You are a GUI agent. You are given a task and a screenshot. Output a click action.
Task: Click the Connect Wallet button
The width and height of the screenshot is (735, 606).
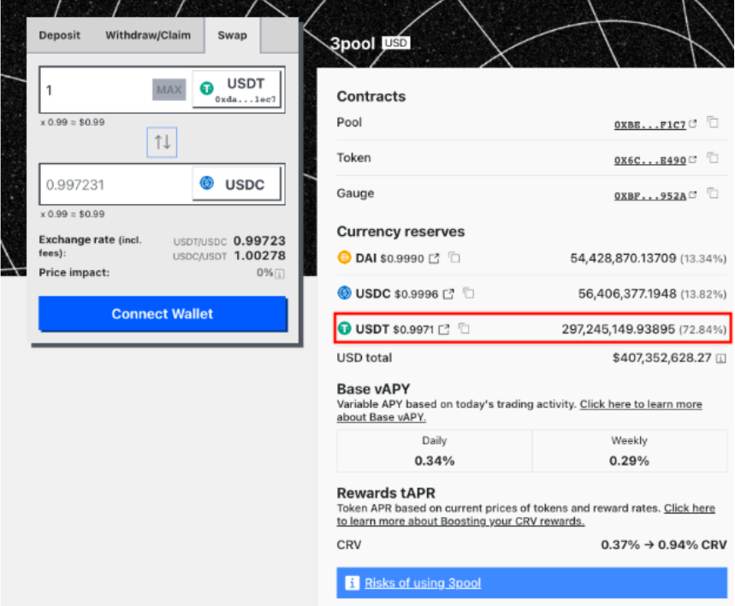(x=162, y=315)
